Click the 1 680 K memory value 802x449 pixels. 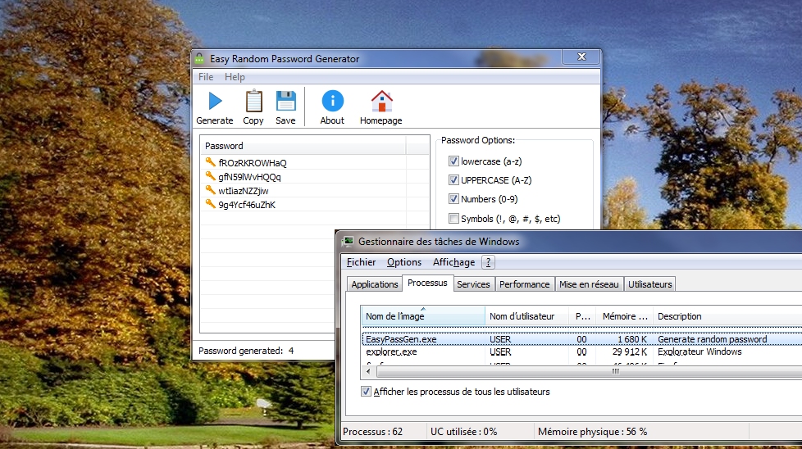[x=631, y=339]
